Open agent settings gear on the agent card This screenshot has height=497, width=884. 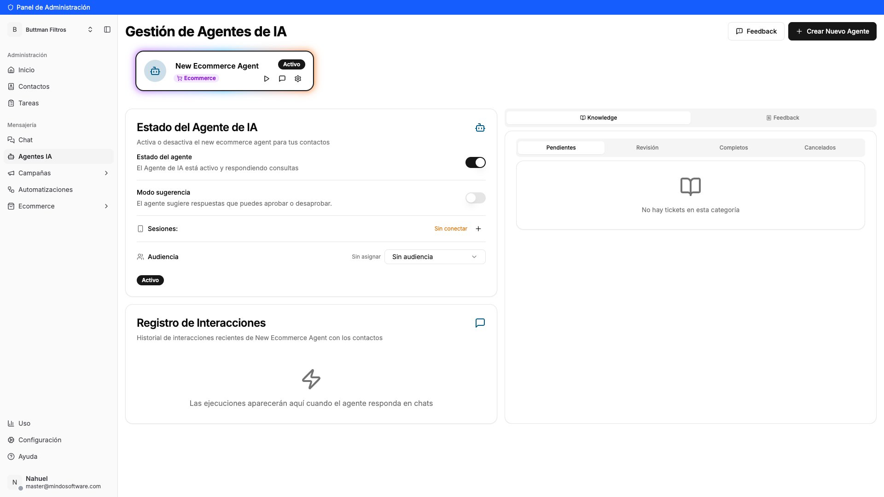(x=298, y=79)
